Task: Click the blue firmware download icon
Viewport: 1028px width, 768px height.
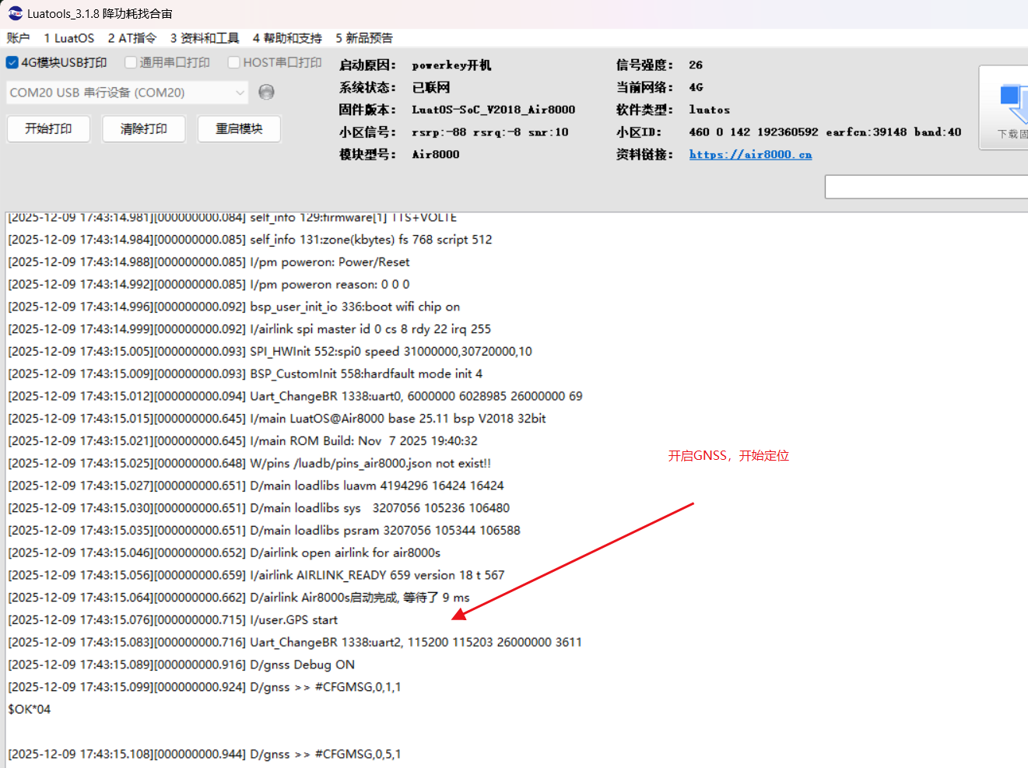Action: point(1013,104)
